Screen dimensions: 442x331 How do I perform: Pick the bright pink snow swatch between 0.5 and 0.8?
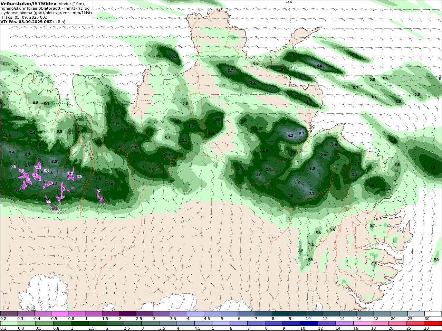(x=59, y=314)
